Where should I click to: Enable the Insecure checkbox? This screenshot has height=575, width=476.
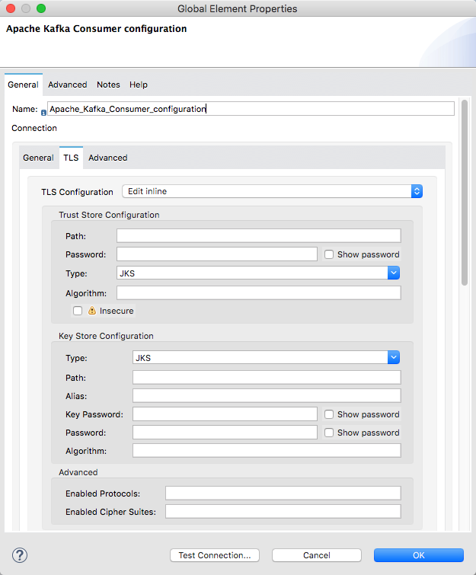coord(78,311)
